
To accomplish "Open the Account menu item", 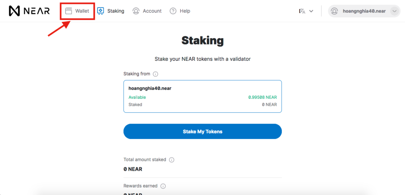I will (147, 11).
